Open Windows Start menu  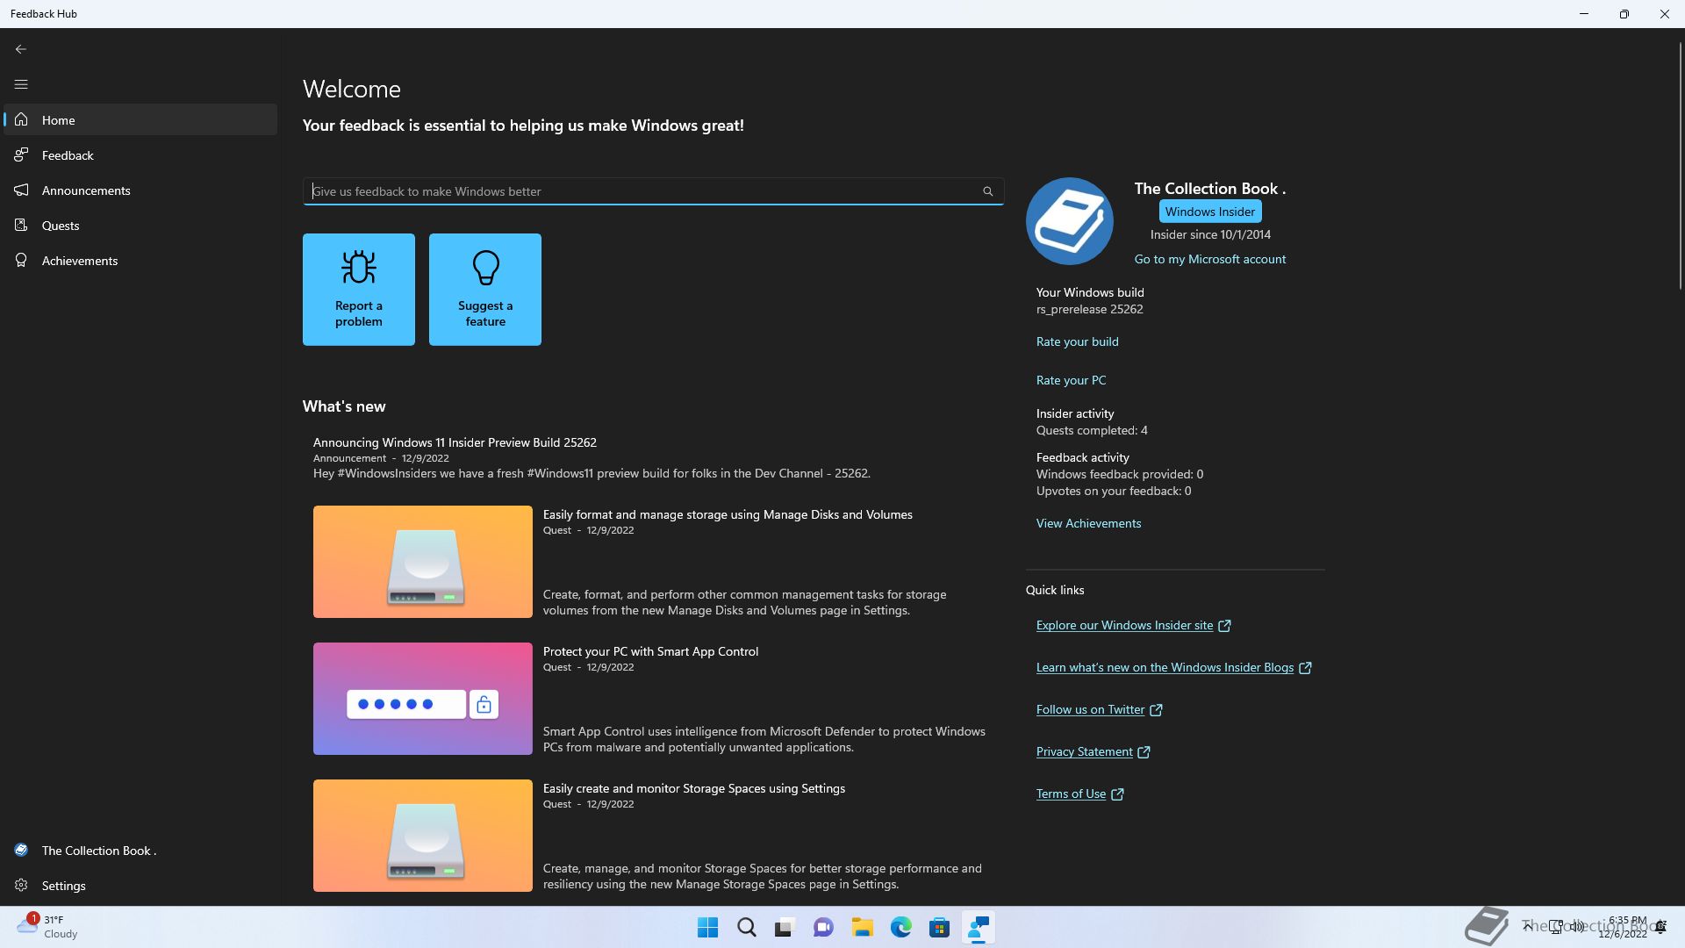[707, 928]
